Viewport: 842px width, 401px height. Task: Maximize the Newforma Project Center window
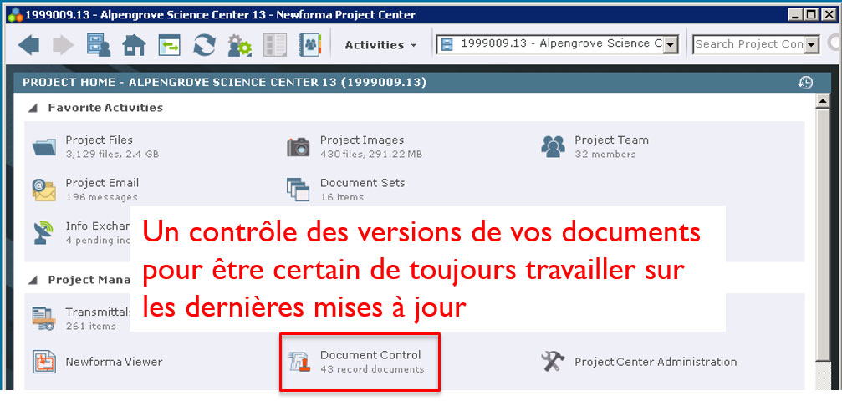[812, 14]
